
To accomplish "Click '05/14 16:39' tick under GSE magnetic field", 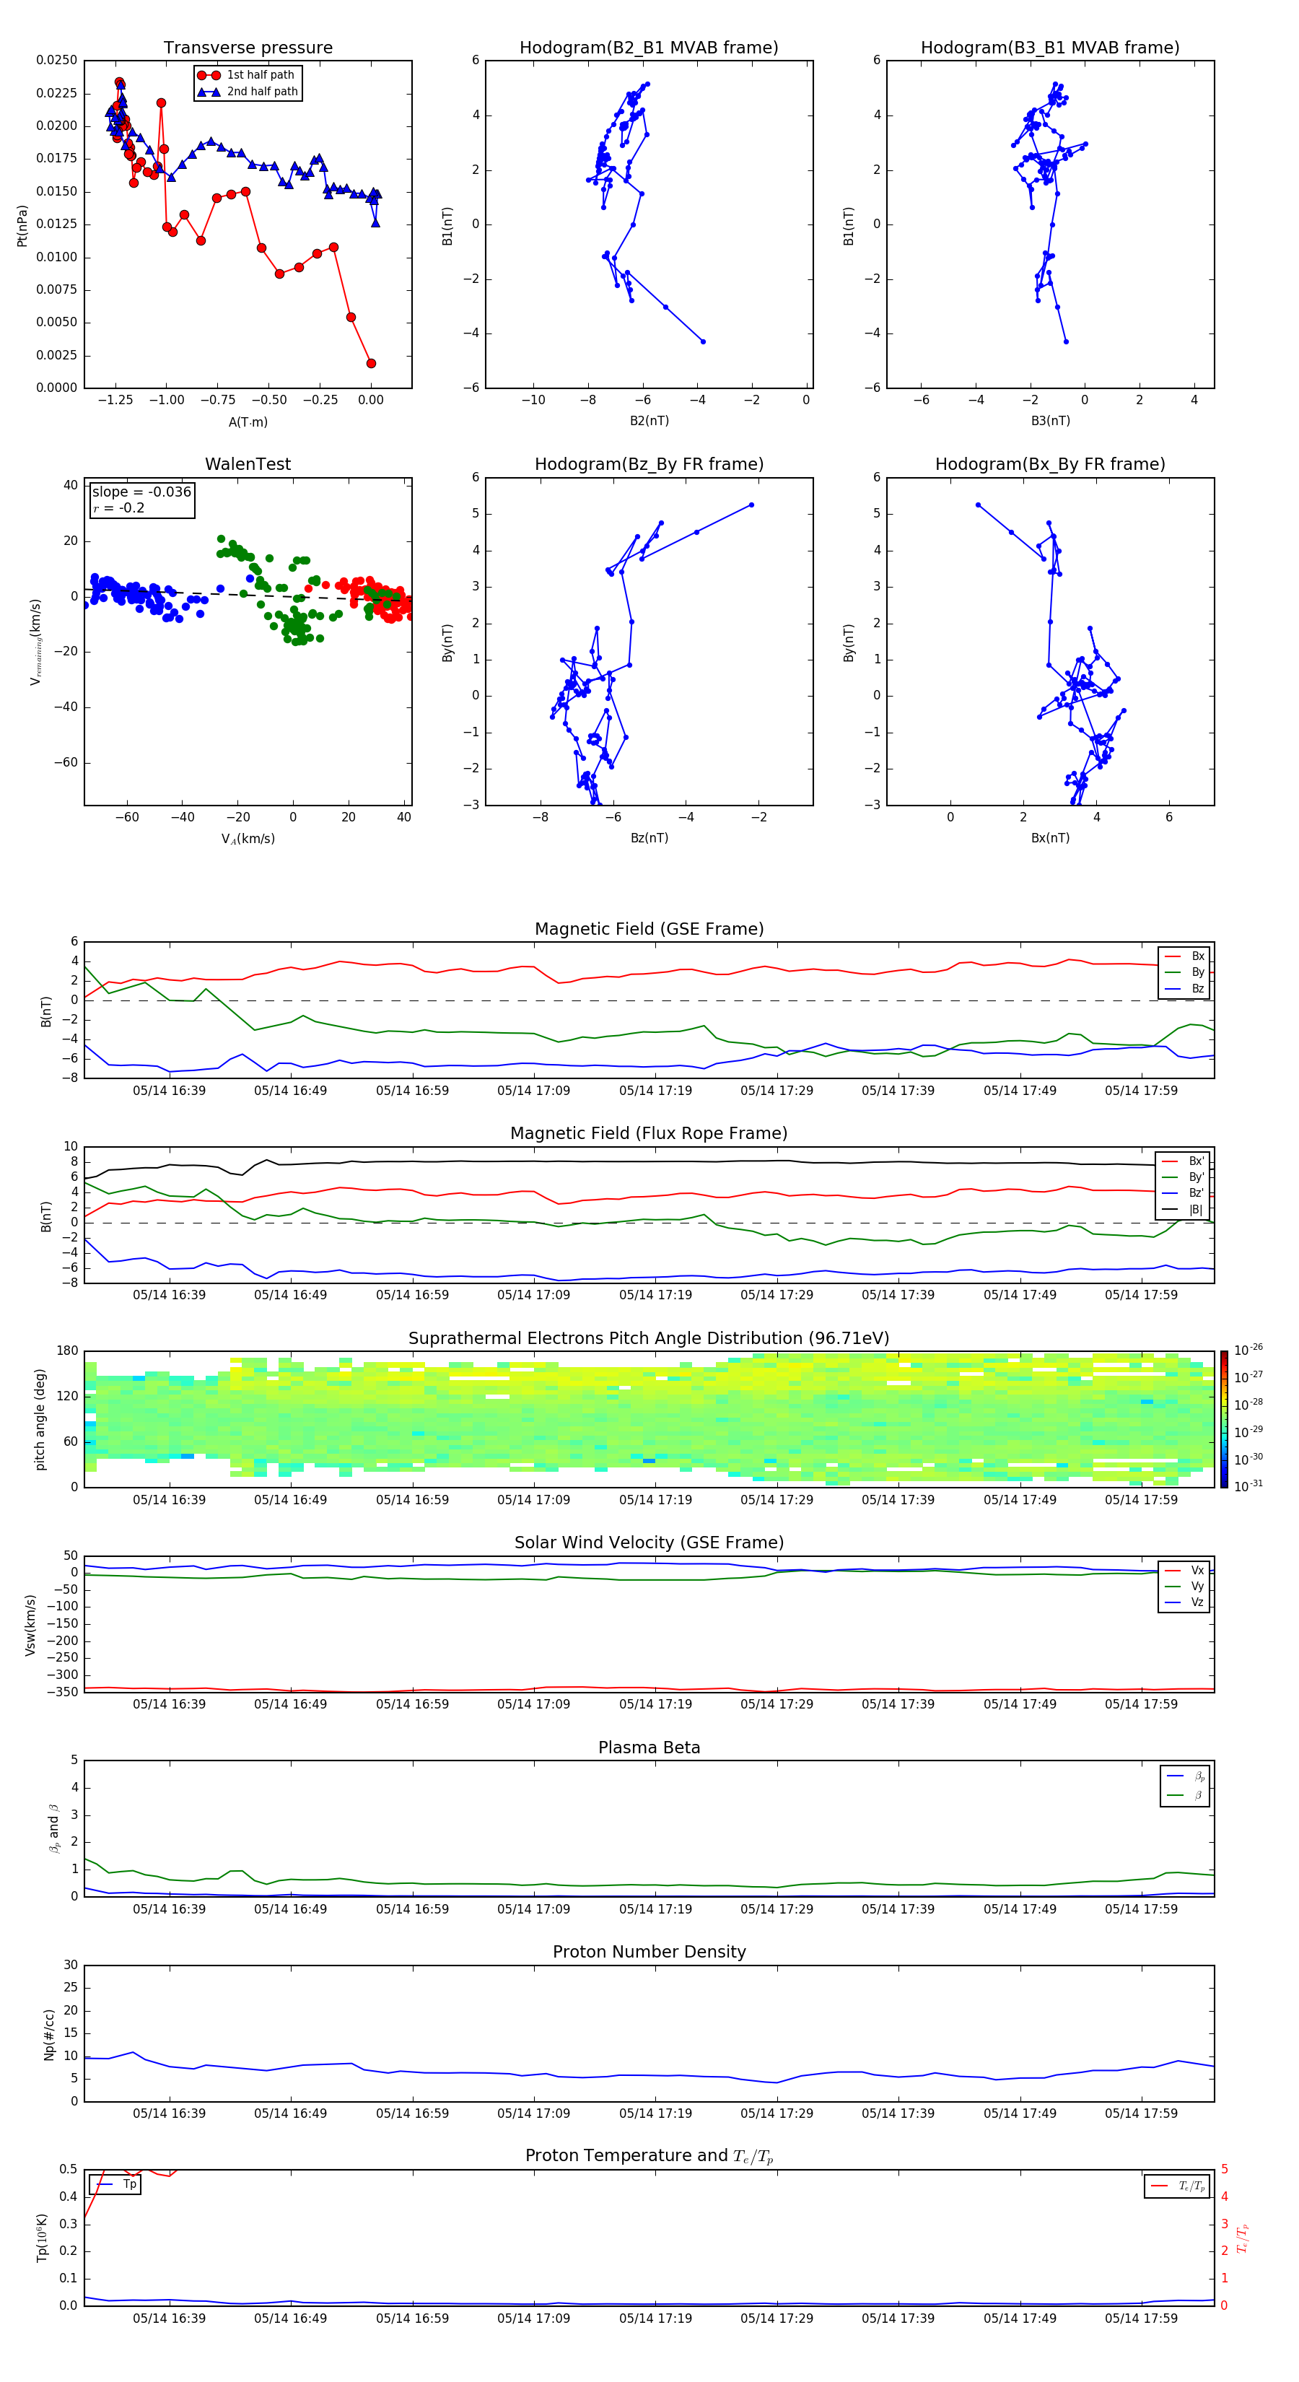I will click(169, 1090).
